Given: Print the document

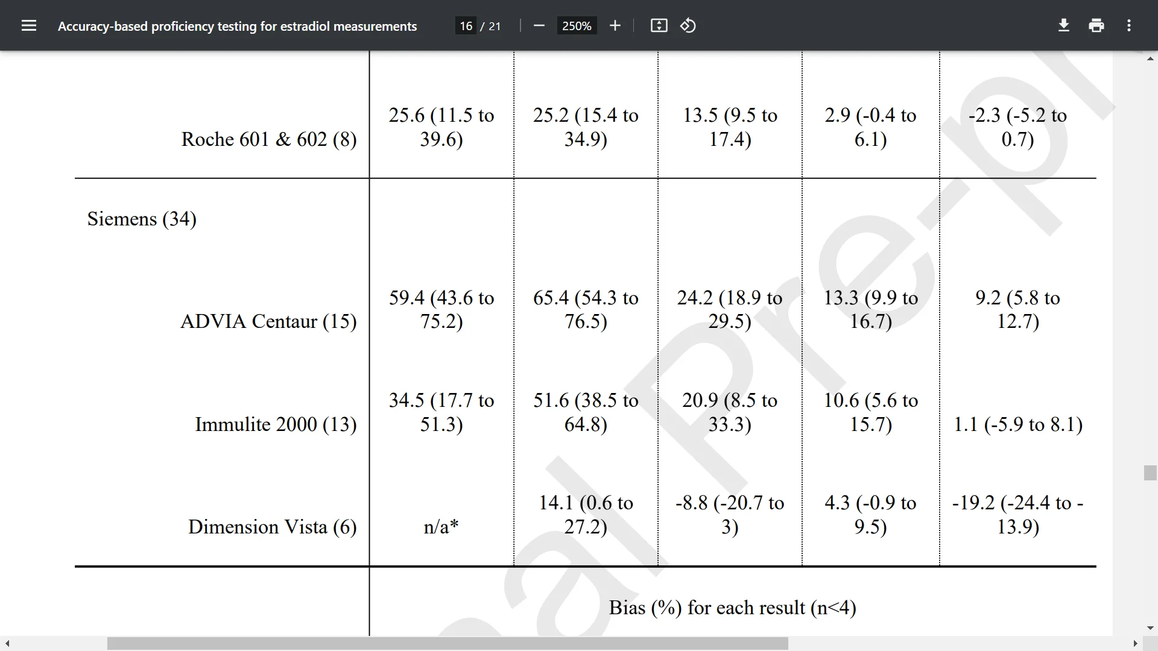Looking at the screenshot, I should coord(1096,25).
